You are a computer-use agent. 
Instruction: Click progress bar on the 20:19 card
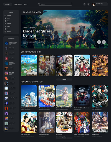point(82,74)
